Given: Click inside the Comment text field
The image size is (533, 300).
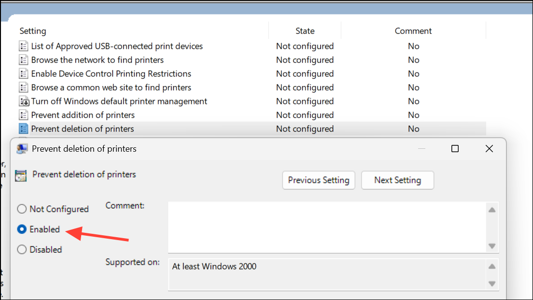Looking at the screenshot, I should (x=326, y=227).
